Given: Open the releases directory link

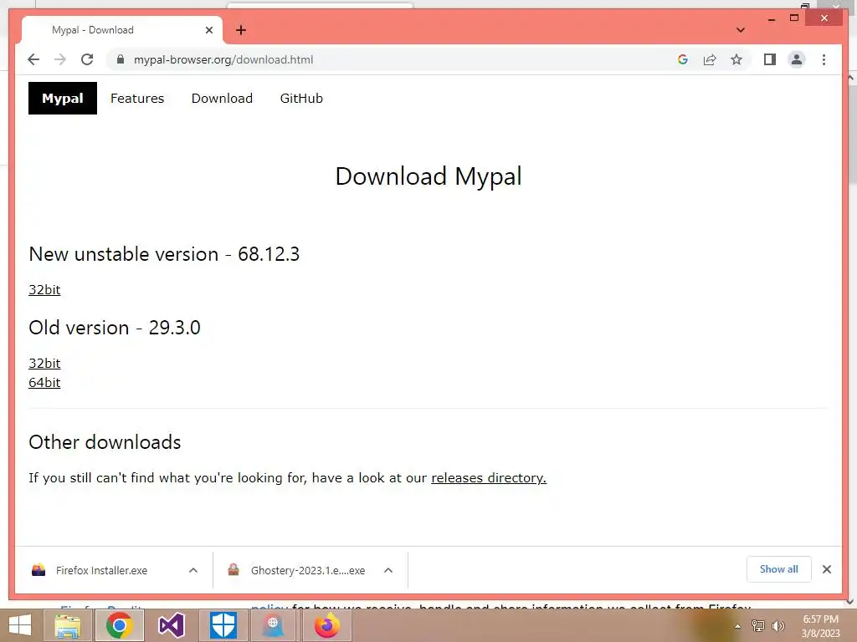Looking at the screenshot, I should pyautogui.click(x=489, y=477).
